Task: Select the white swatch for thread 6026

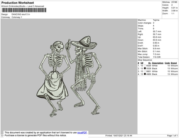Action: (x=145, y=66)
